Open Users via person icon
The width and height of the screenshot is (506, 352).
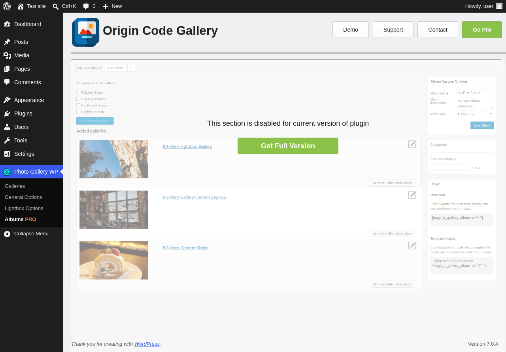[x=7, y=127]
